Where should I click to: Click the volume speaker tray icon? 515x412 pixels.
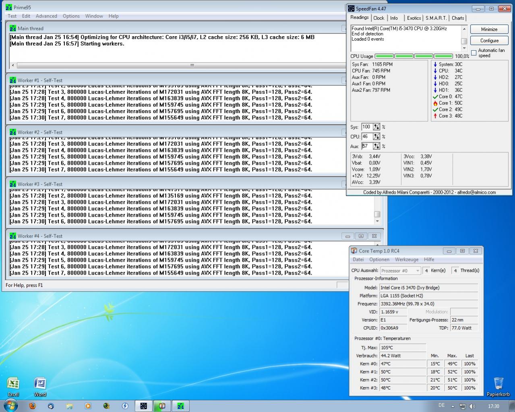(472, 406)
